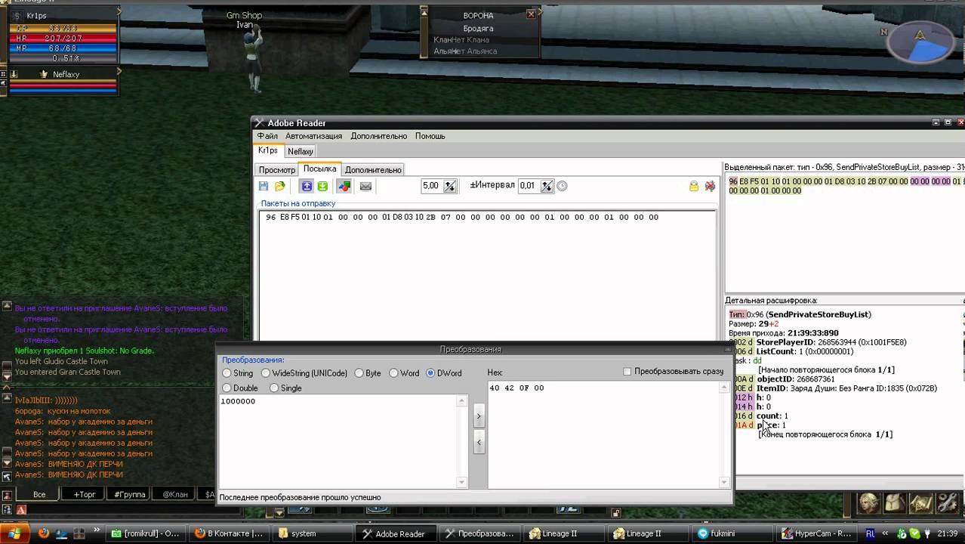Click the close icon on ВОРОНА target panel
Screen dimensions: 965x544
tap(531, 14)
